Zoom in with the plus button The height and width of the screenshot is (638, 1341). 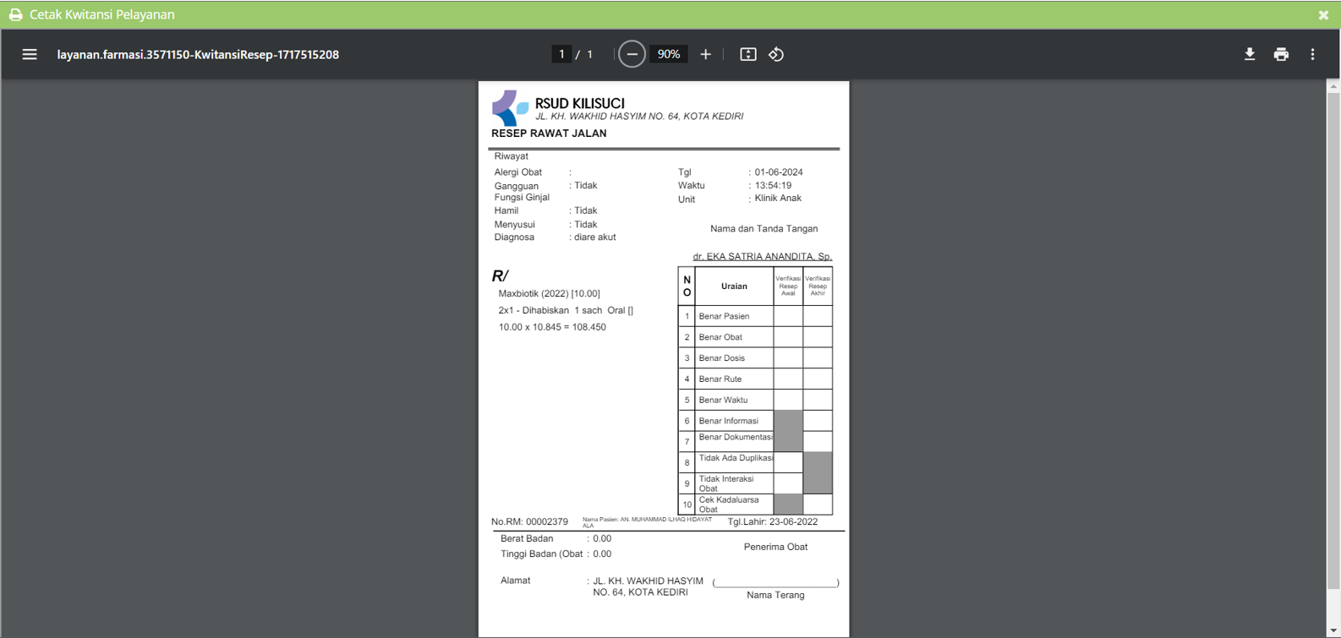tap(705, 54)
